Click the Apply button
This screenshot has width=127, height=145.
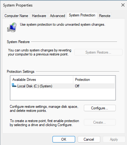[x=114, y=139]
